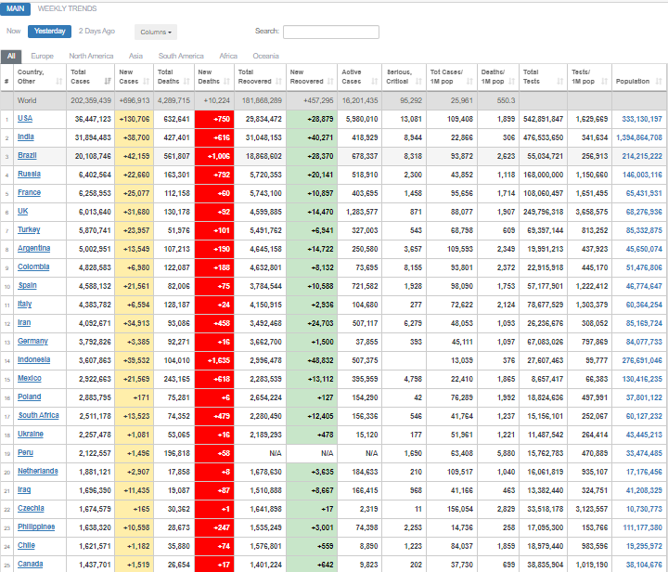
Task: Open India population link 1,394,864,708
Action: [x=639, y=137]
